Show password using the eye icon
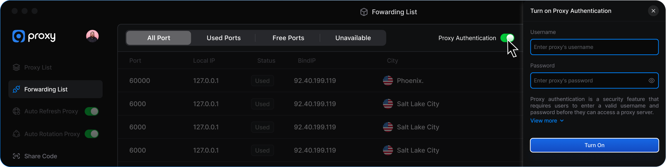 pyautogui.click(x=651, y=81)
